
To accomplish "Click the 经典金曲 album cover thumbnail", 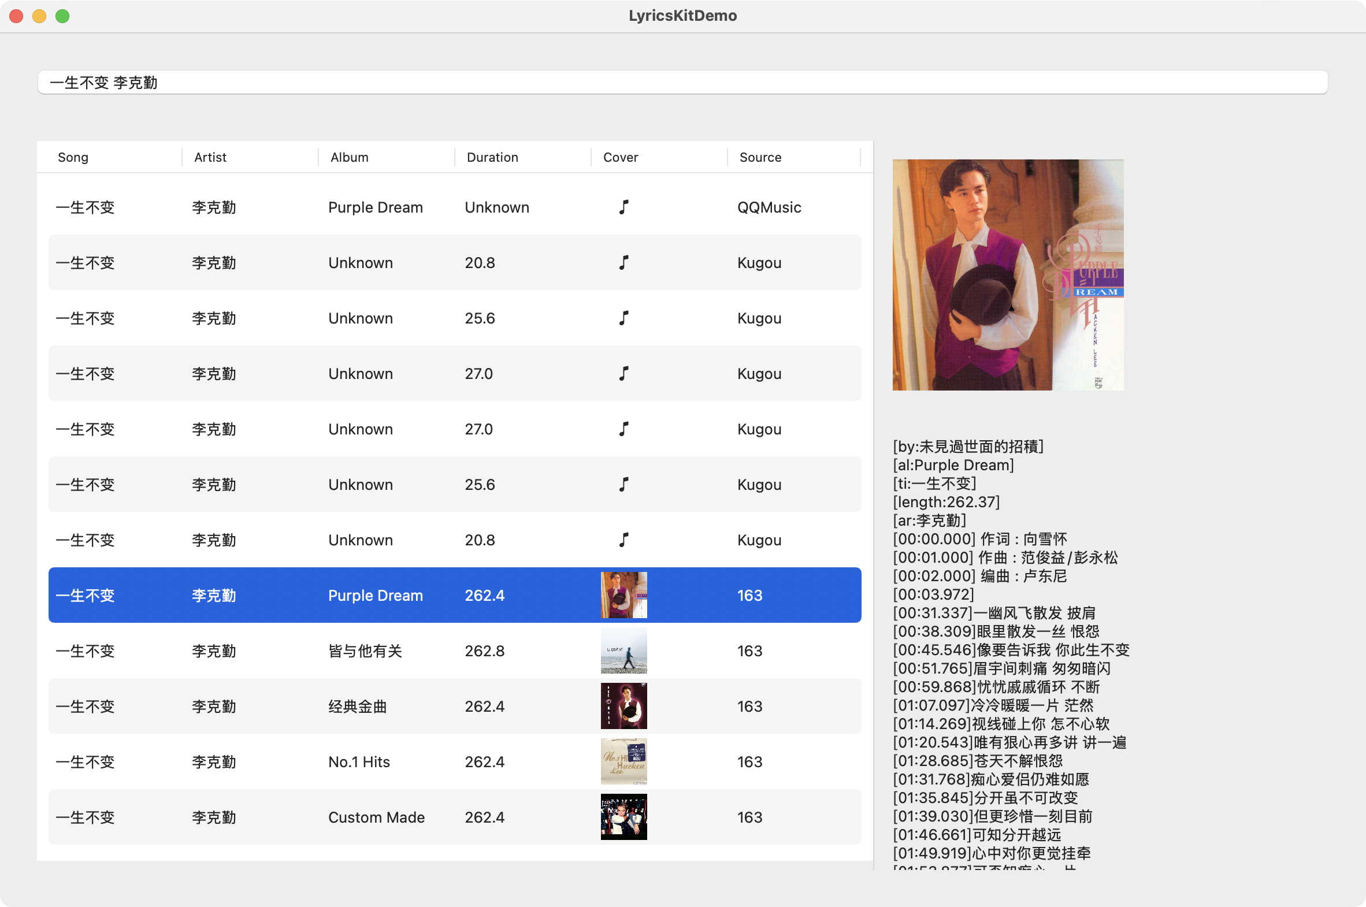I will click(623, 707).
